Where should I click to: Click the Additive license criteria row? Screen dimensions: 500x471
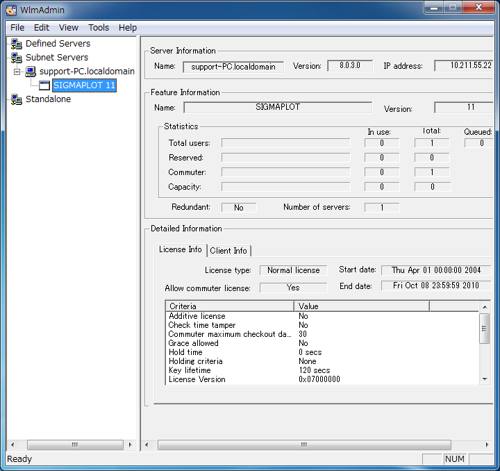322,316
